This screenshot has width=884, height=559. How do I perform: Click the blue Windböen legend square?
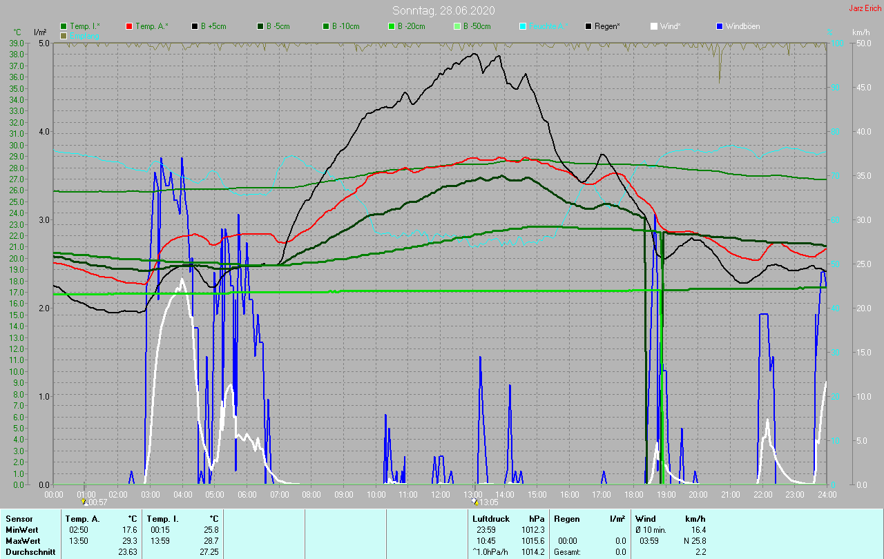pyautogui.click(x=720, y=26)
